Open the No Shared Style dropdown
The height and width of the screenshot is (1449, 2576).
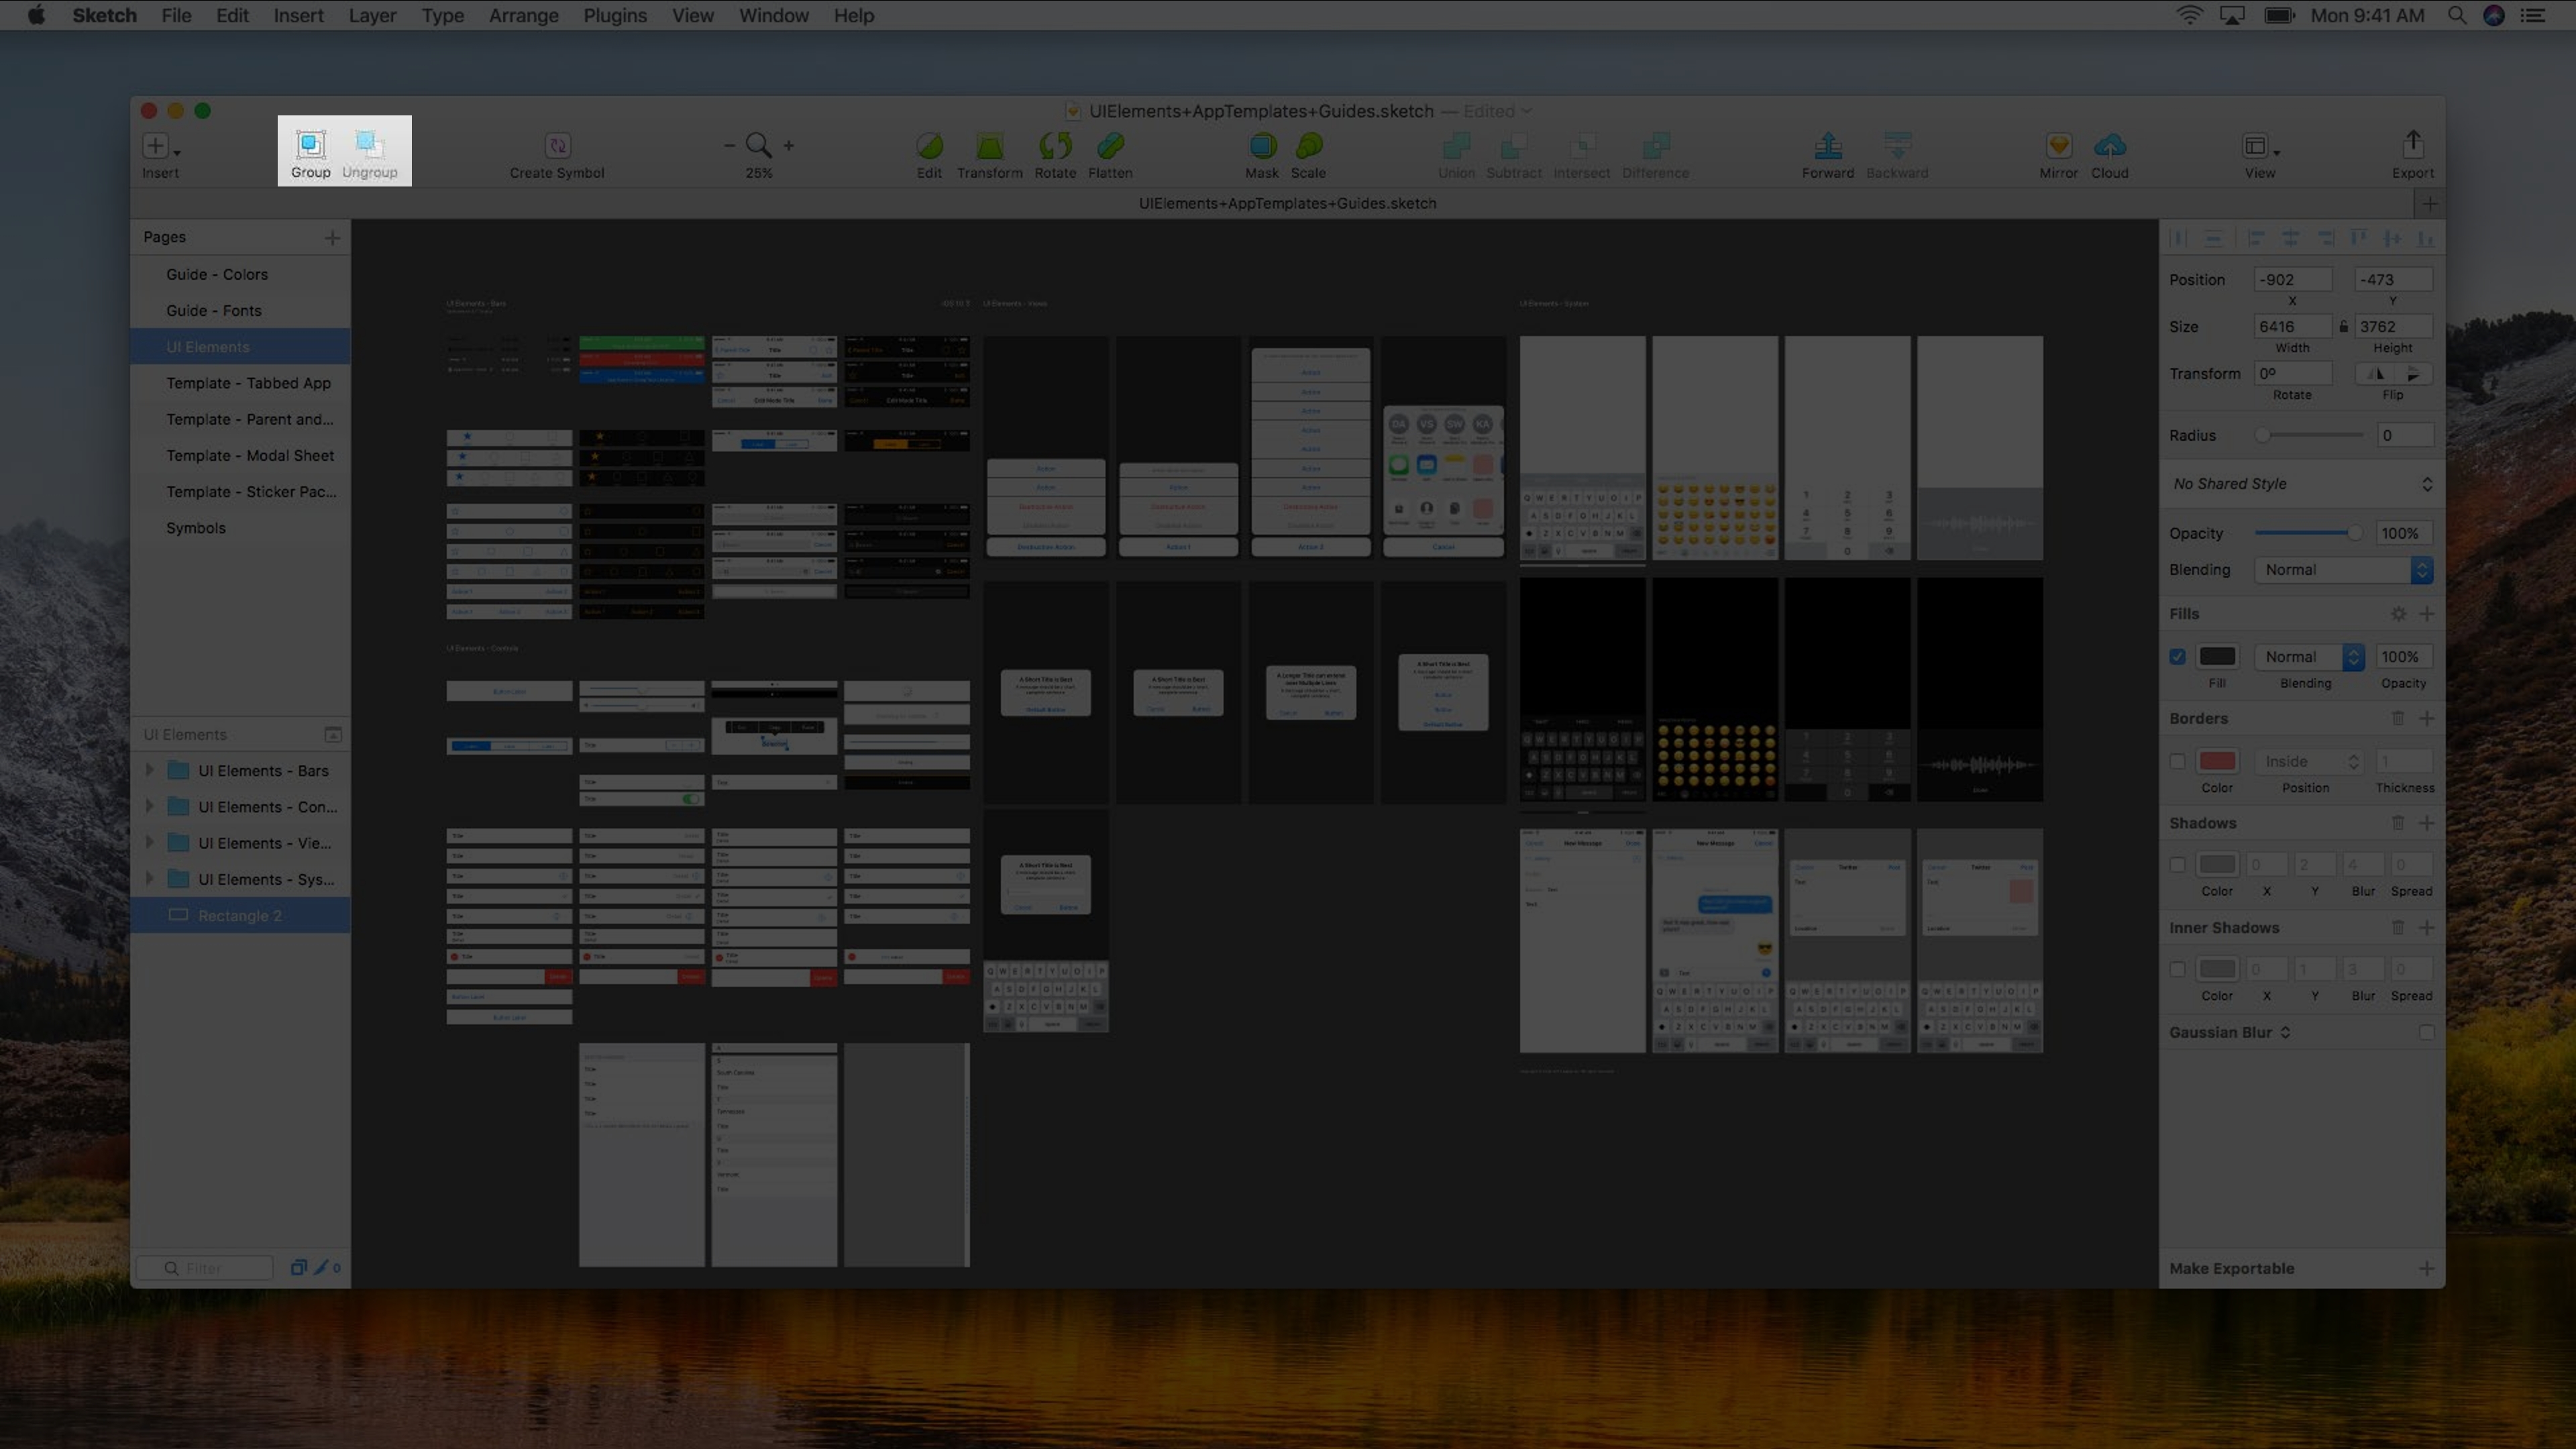click(x=2300, y=484)
